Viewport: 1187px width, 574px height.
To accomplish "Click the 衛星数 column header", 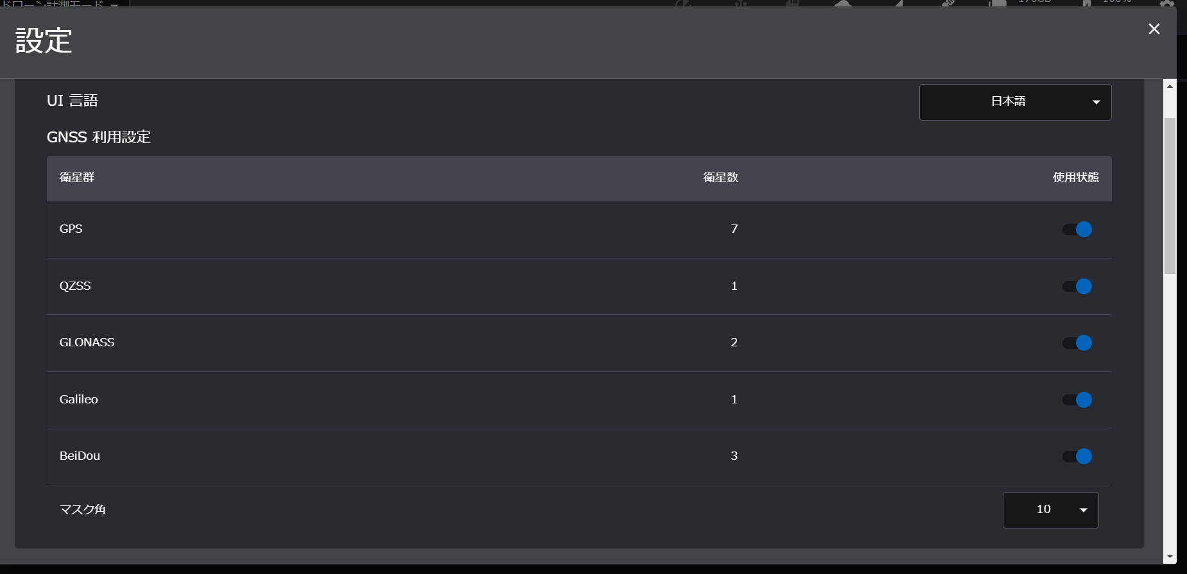I will [720, 178].
